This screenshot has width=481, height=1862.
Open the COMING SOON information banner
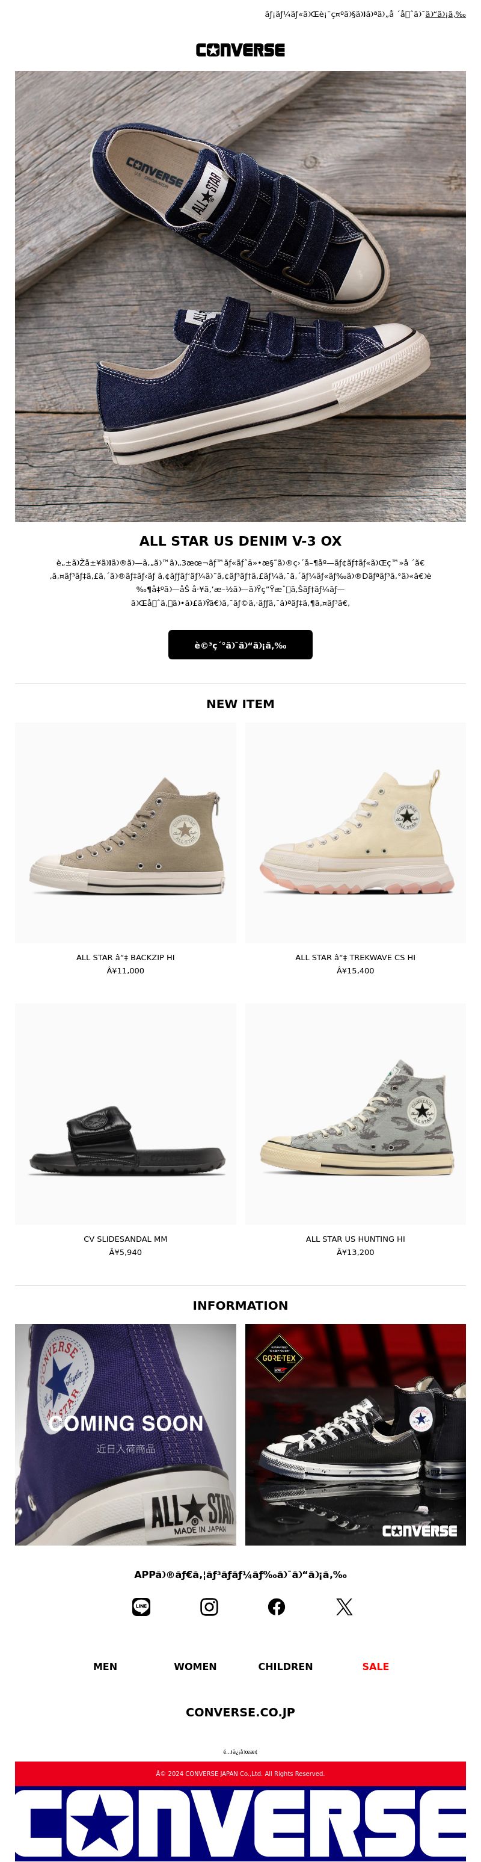[126, 1435]
